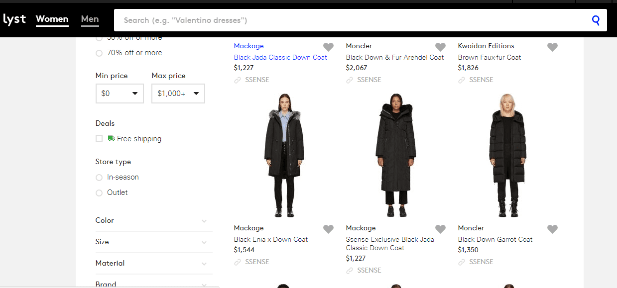The height and width of the screenshot is (288, 617).
Task: Open Black Down & Fur Arehdel Coat
Action: (x=395, y=57)
